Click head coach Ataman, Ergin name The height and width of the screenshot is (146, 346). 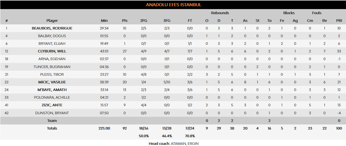pyautogui.click(x=185, y=143)
